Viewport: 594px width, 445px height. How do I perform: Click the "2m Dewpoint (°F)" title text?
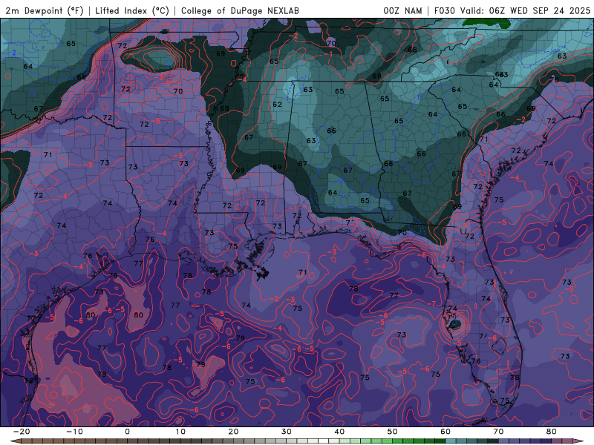pos(45,10)
